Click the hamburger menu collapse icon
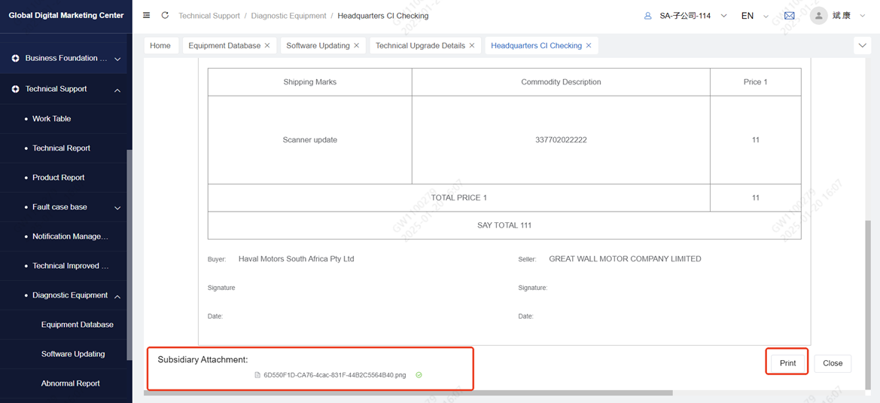 146,15
